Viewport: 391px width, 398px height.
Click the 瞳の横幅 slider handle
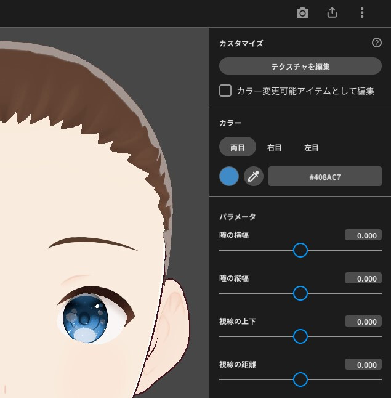[x=300, y=250]
